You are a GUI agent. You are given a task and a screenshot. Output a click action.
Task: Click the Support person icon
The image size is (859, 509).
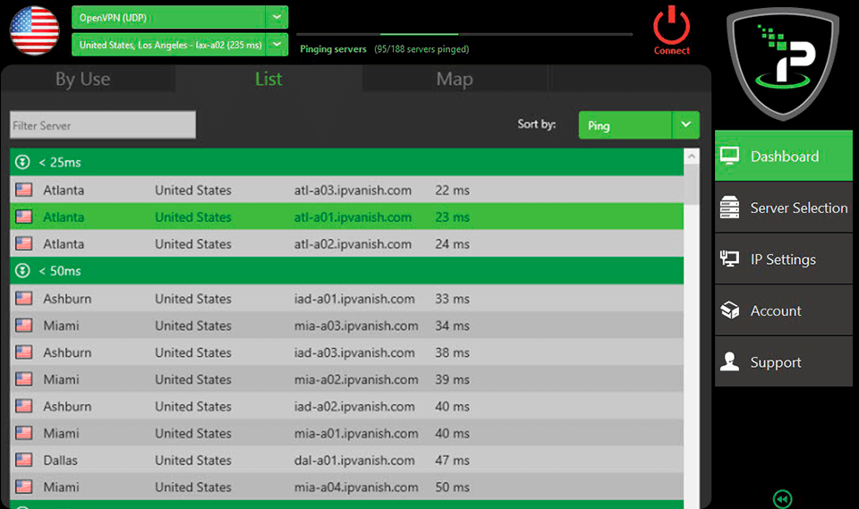click(730, 362)
